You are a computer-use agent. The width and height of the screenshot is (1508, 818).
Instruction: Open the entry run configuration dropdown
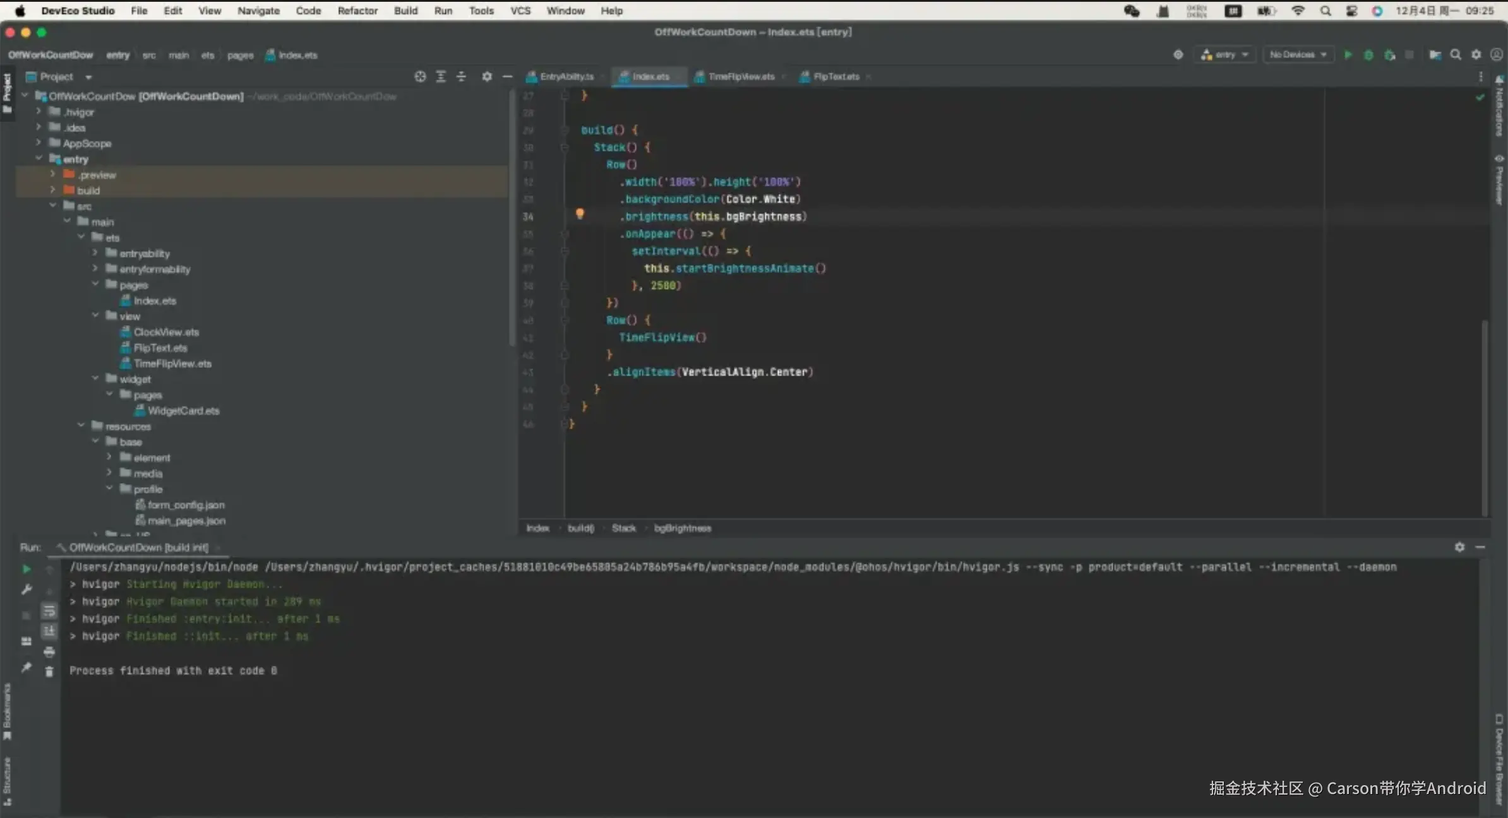pyautogui.click(x=1224, y=55)
